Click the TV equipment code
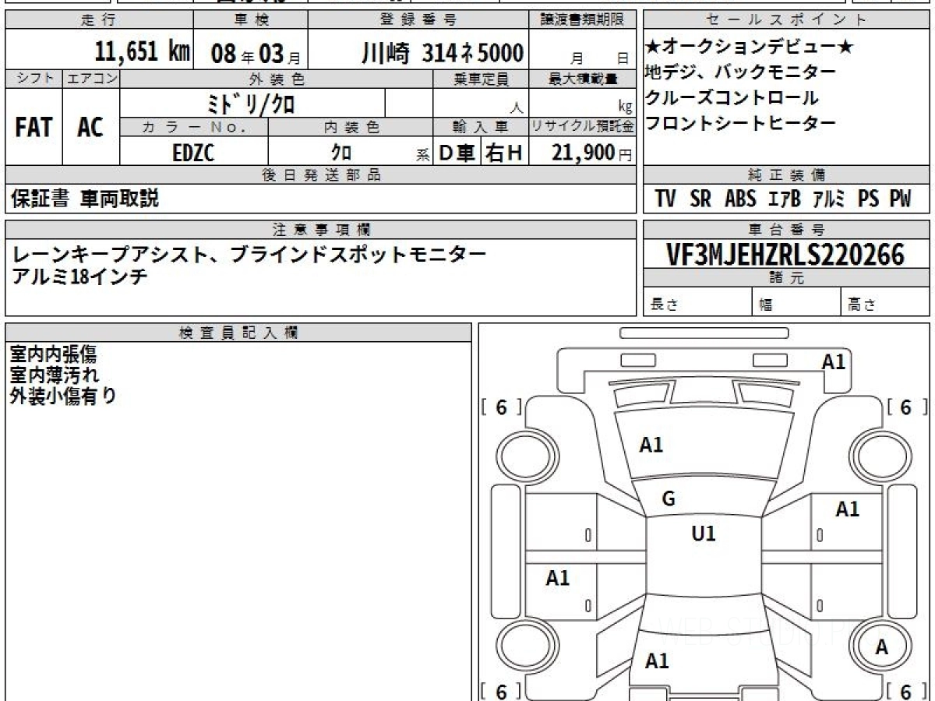Image resolution: width=935 pixels, height=701 pixels. point(665,199)
